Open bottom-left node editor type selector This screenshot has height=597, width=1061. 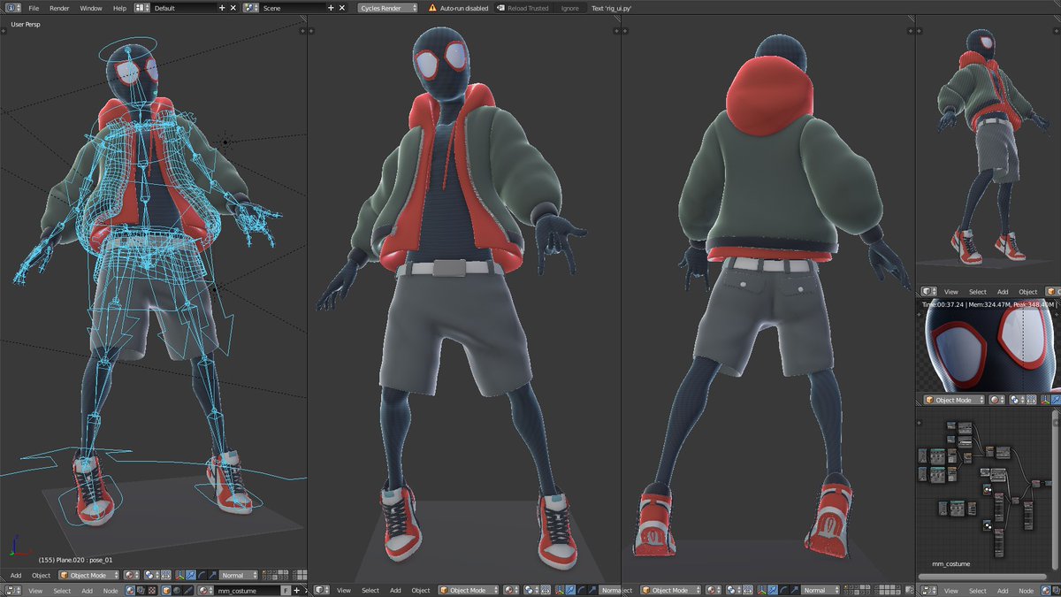(13, 591)
